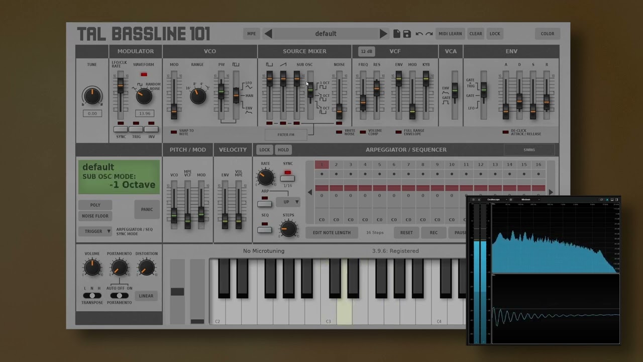643x362 pixels.
Task: Open the TRIGGER sync mode dropdown
Action: pyautogui.click(x=95, y=231)
